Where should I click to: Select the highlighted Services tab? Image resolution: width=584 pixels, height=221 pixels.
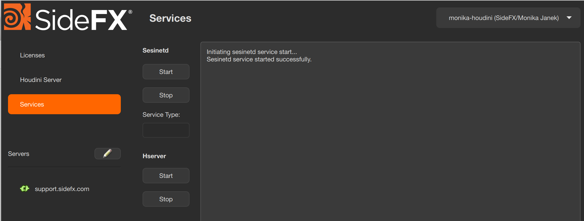64,104
